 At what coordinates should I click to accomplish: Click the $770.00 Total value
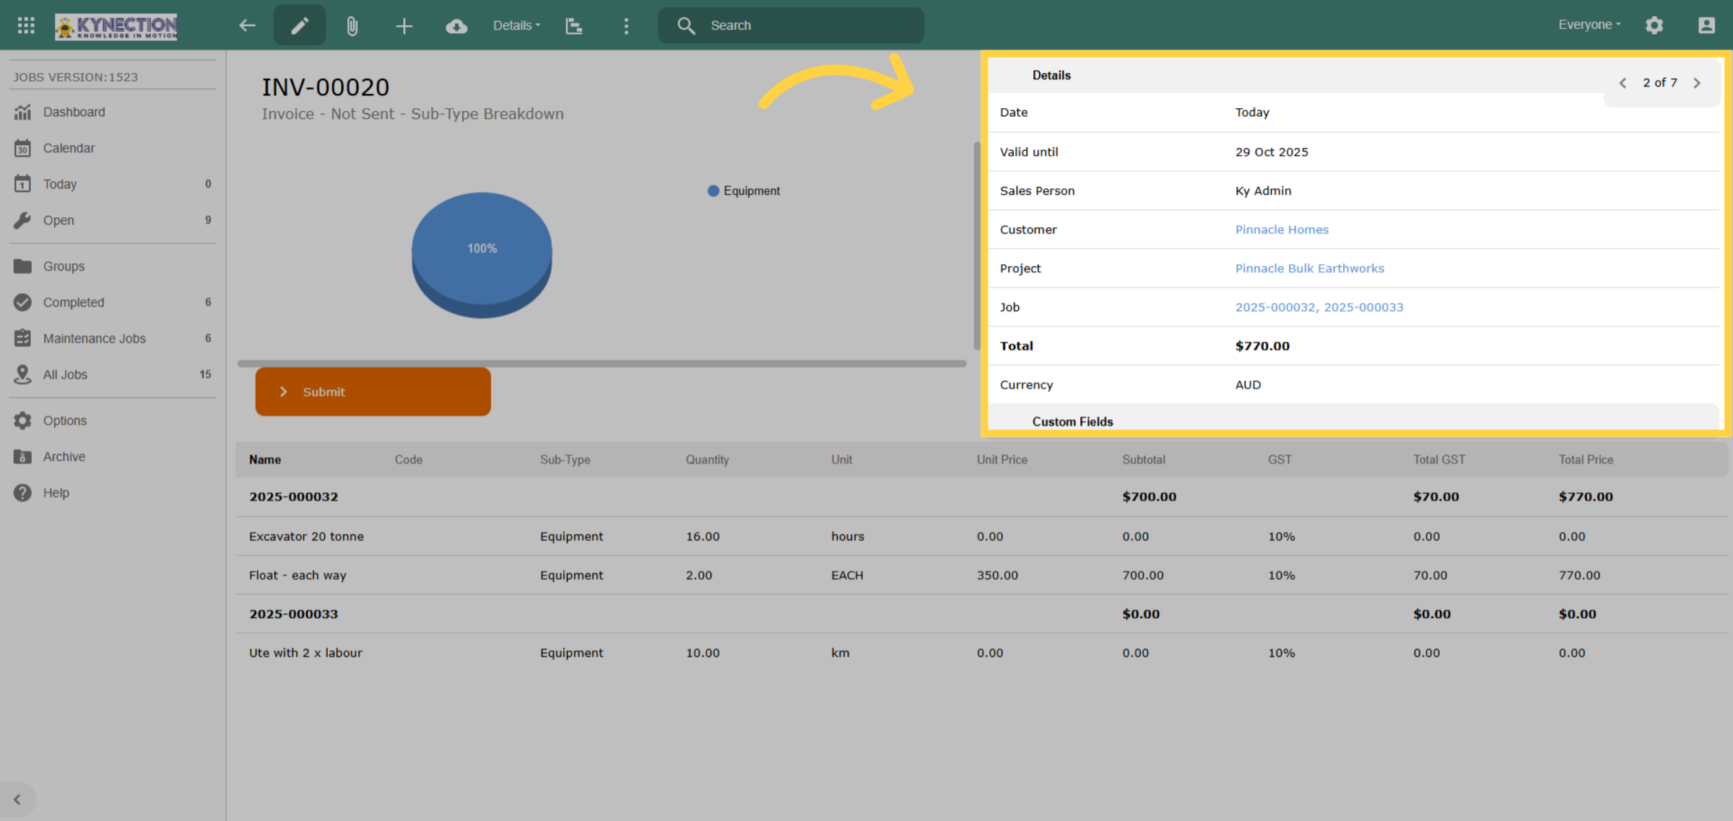1262,346
